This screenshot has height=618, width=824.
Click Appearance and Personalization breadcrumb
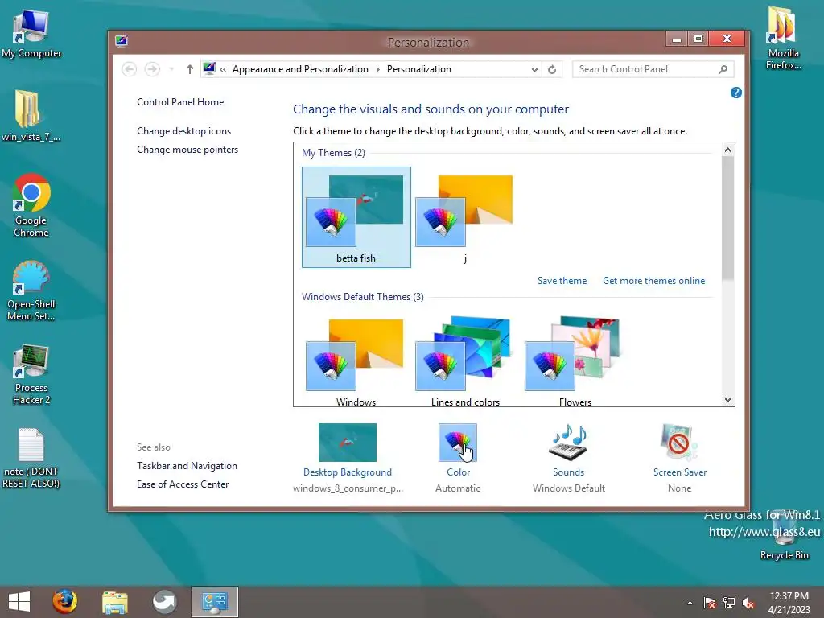click(300, 69)
